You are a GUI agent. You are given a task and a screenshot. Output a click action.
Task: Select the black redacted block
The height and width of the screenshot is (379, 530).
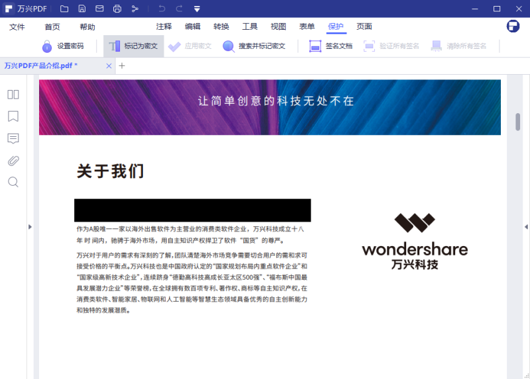[x=193, y=210]
